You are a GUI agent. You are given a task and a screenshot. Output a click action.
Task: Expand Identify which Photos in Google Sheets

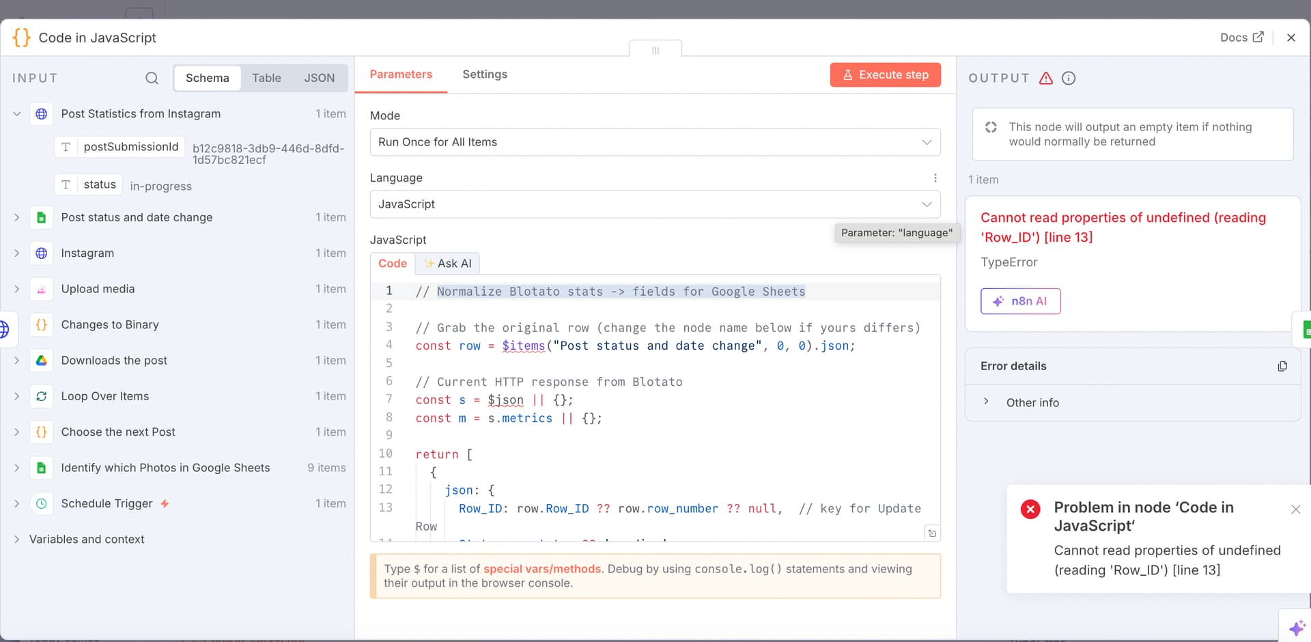(17, 468)
